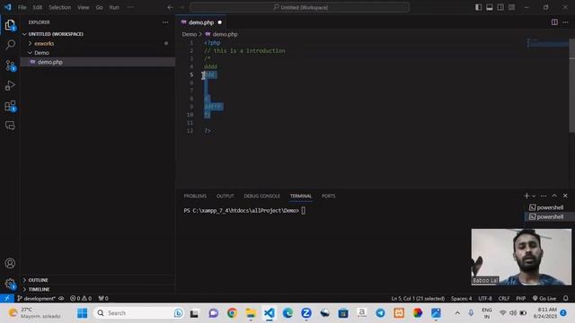Open the notifications bell in status bar

pos(566,299)
